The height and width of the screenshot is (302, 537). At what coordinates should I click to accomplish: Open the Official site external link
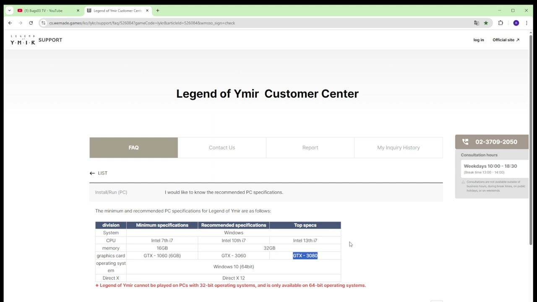[x=506, y=40]
